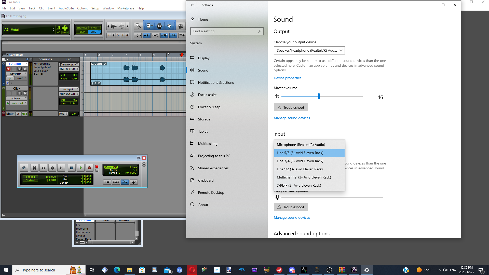
Task: Click the E. Guitar_01 audio clip
Action: tap(138, 74)
